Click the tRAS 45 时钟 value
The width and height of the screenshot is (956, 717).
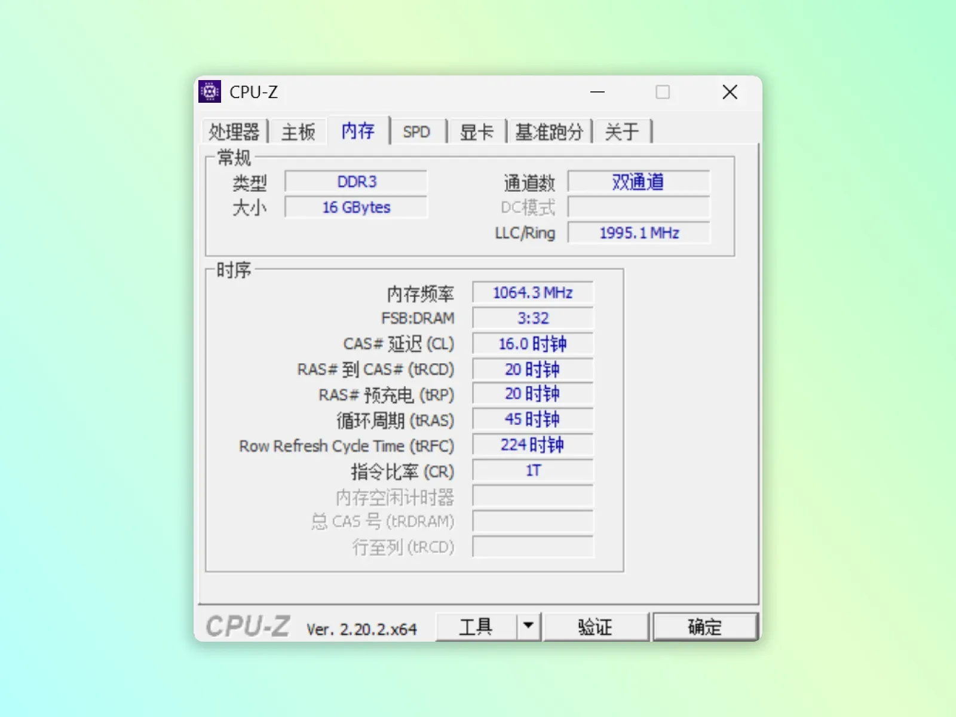coord(533,419)
